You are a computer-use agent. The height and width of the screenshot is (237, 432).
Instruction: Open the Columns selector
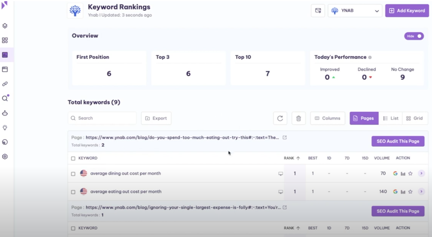pos(328,118)
